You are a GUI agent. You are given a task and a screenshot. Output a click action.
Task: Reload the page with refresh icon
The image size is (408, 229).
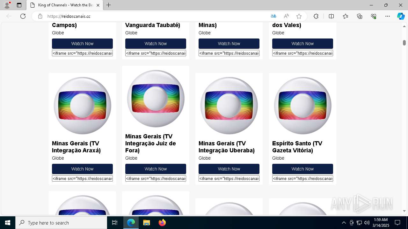tap(23, 16)
